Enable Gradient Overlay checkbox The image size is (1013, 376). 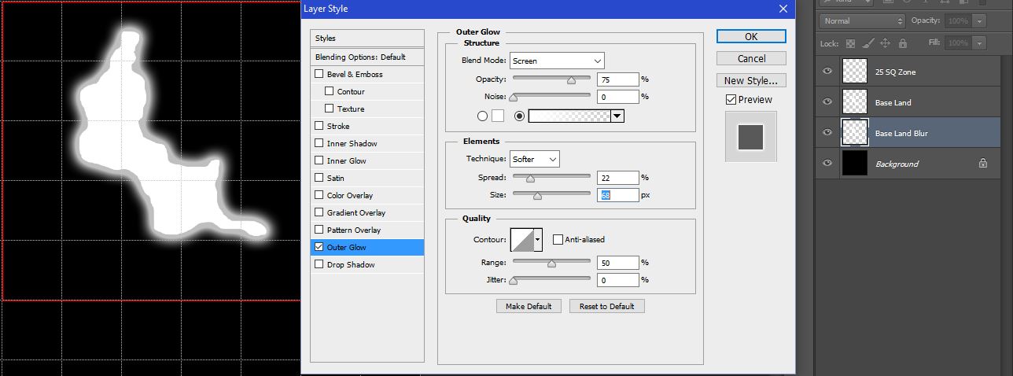point(319,212)
